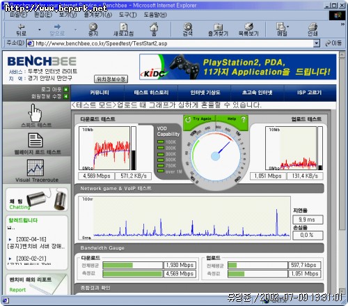The image size is (348, 306).
Task: Click the download speed graph
Action: click(x=104, y=148)
